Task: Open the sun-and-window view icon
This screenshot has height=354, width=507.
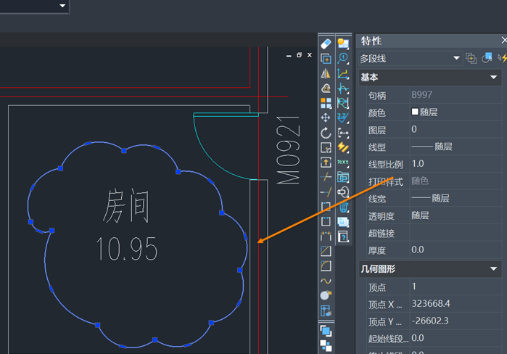Action: tap(343, 43)
